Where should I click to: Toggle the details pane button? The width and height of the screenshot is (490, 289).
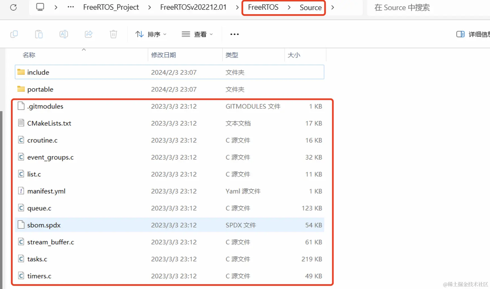[460, 34]
